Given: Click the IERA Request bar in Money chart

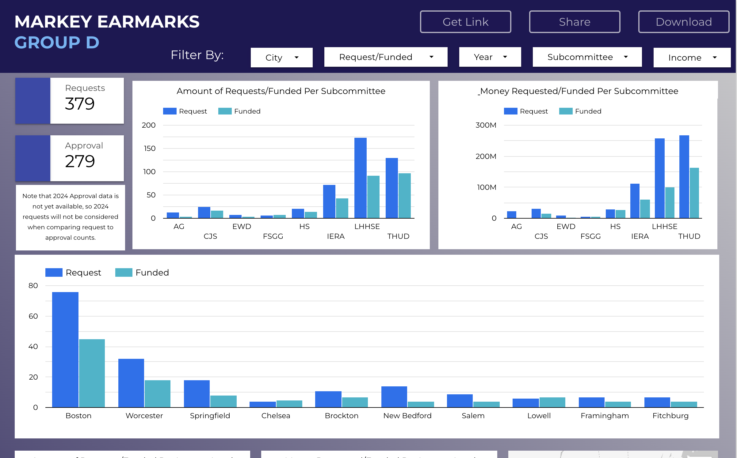Looking at the screenshot, I should (x=635, y=201).
